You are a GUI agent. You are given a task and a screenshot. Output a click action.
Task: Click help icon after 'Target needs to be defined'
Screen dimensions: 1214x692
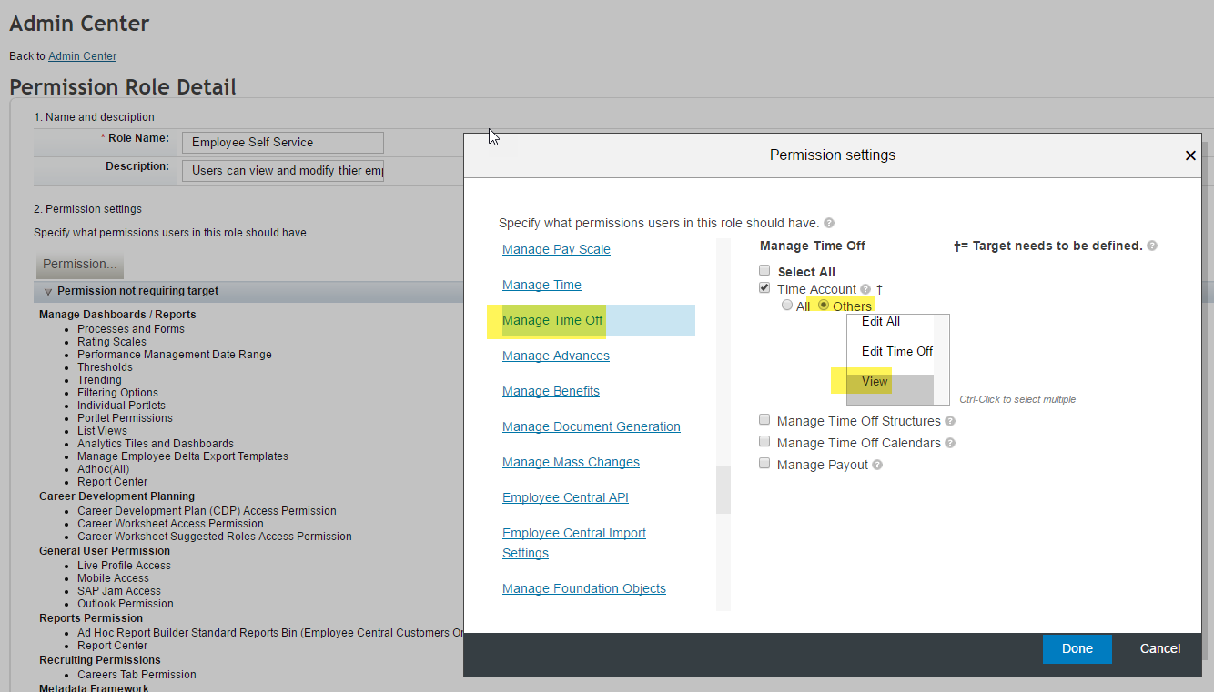1152,246
